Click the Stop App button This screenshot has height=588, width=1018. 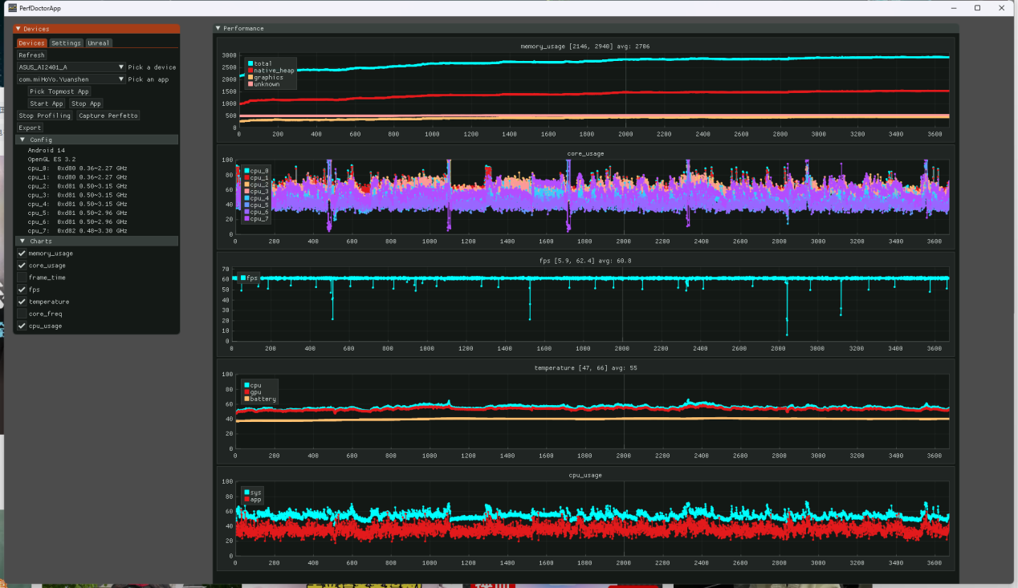(x=86, y=103)
